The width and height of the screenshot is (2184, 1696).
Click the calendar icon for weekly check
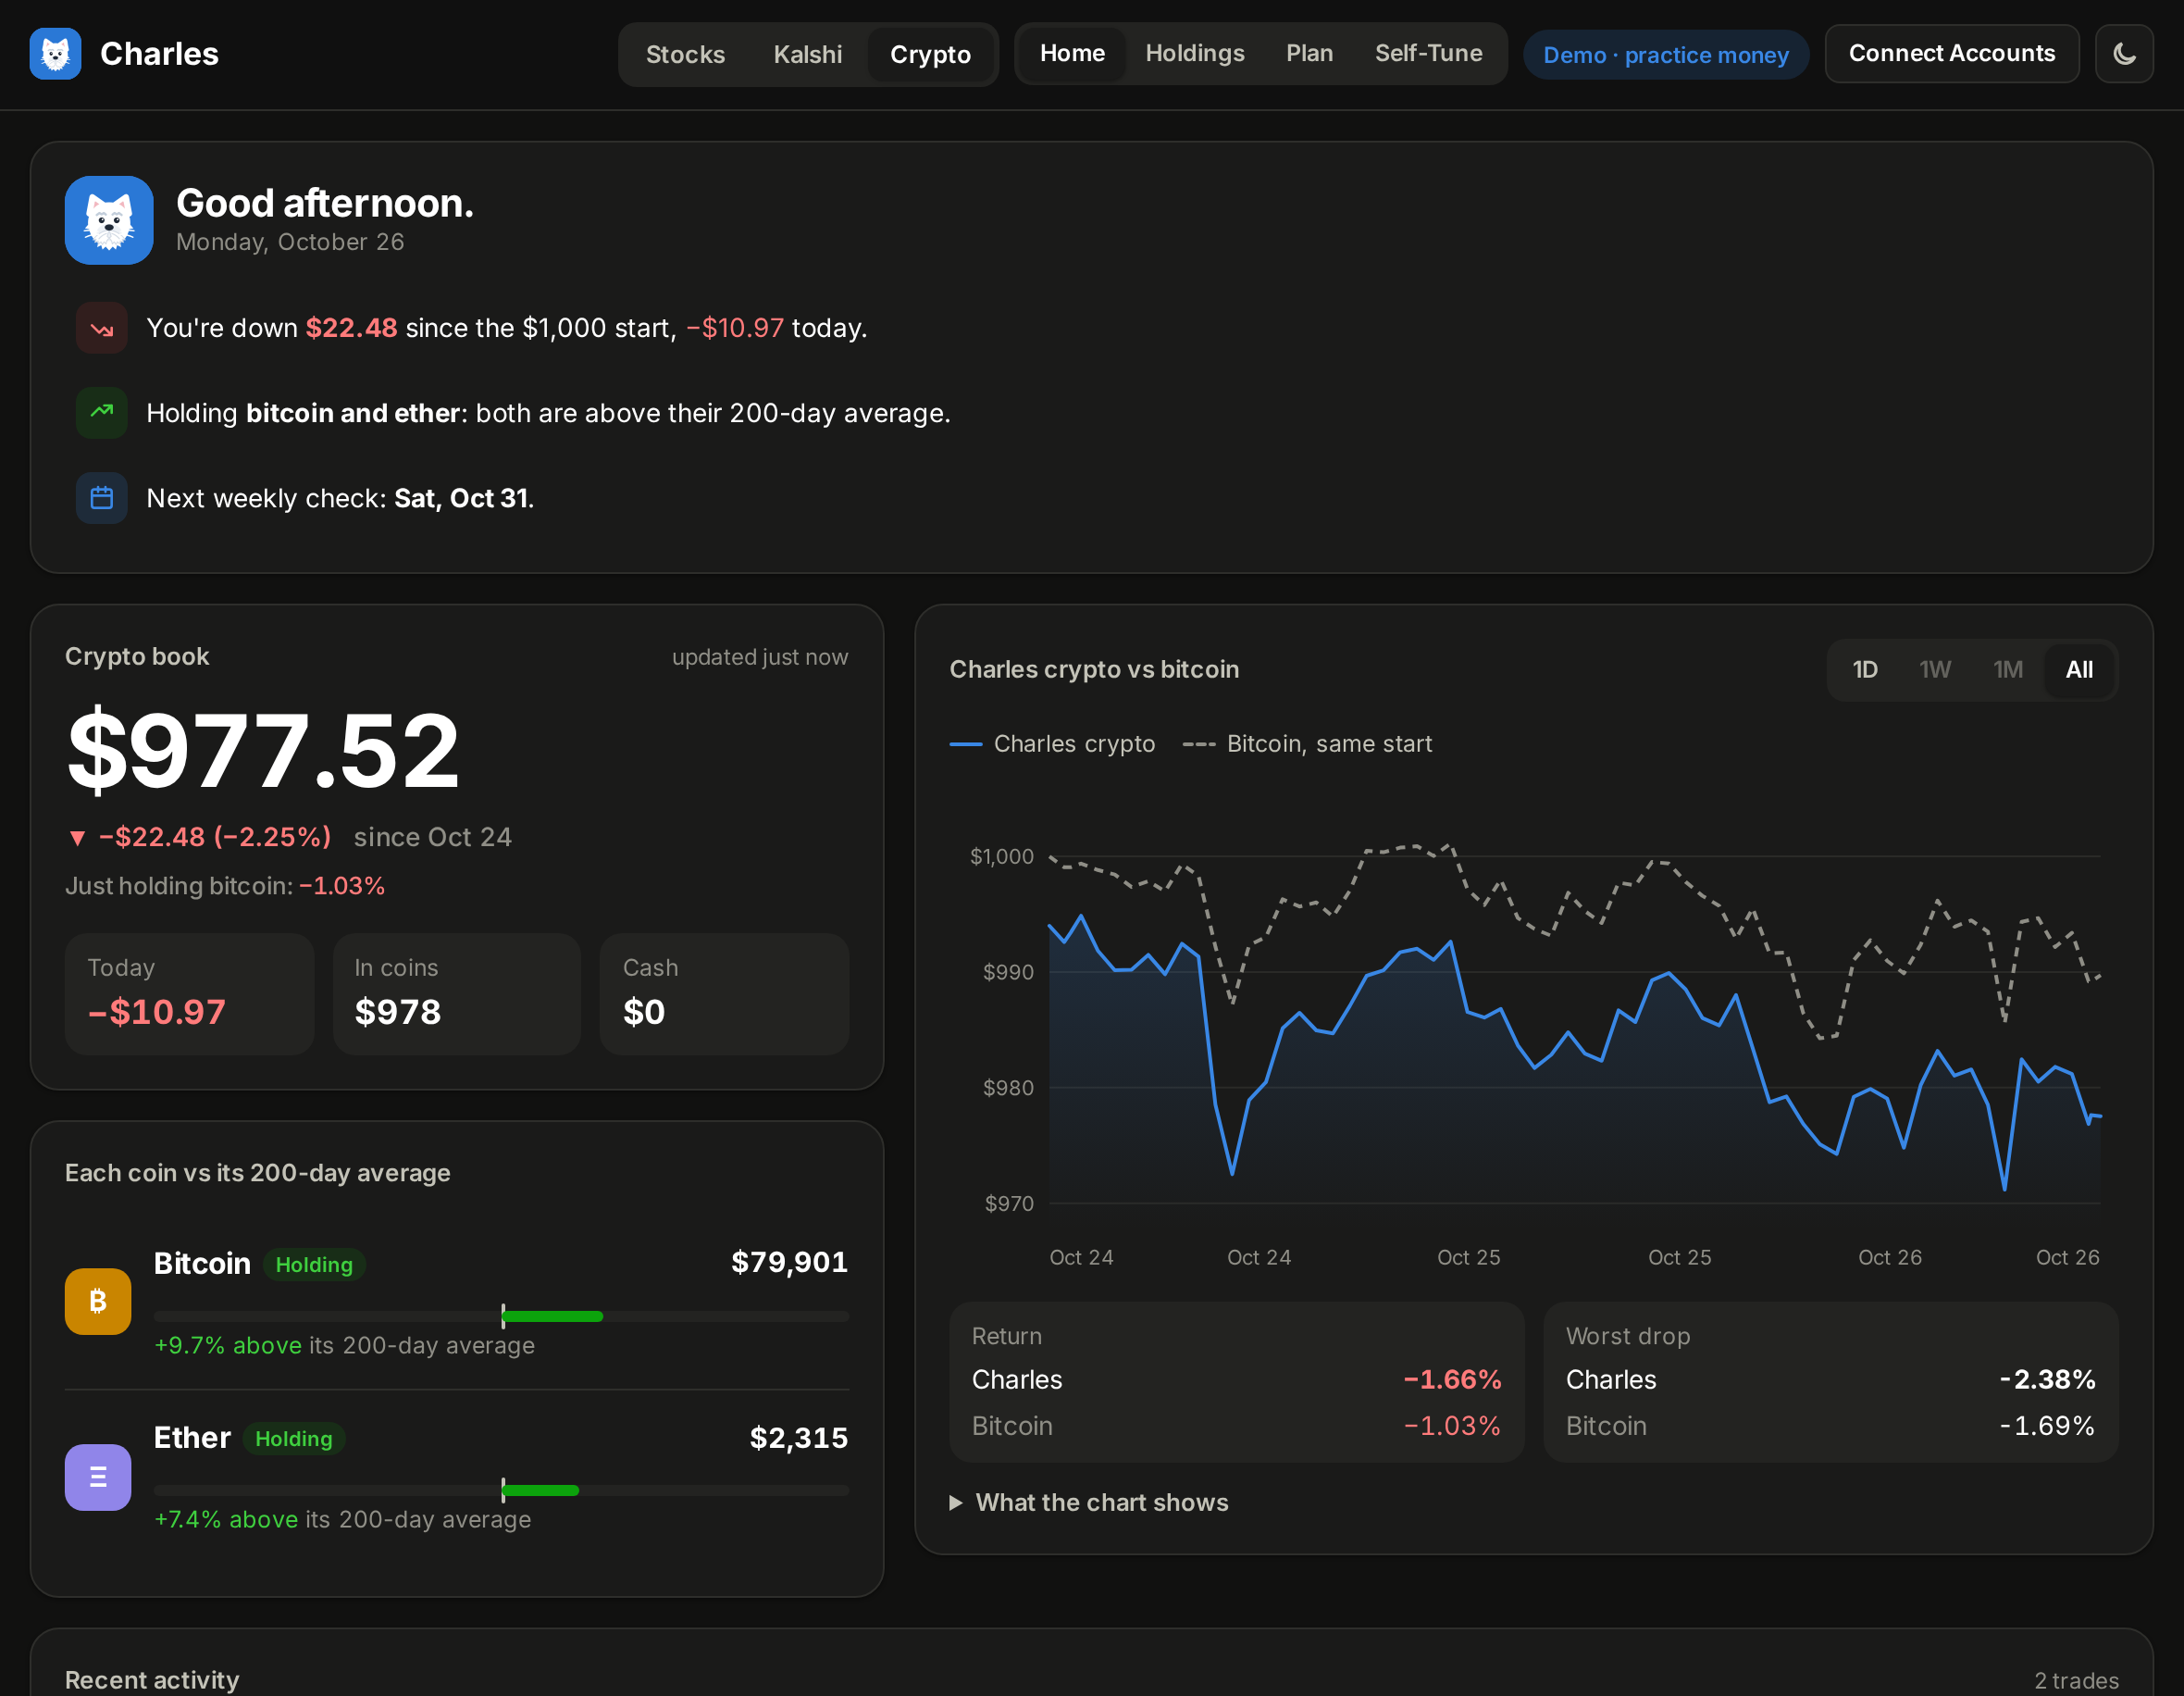(102, 497)
